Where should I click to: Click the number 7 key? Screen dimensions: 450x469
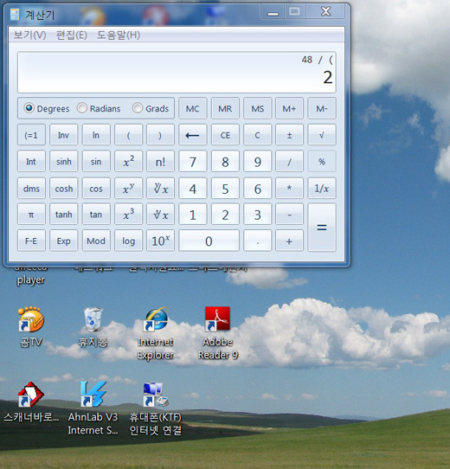(192, 162)
